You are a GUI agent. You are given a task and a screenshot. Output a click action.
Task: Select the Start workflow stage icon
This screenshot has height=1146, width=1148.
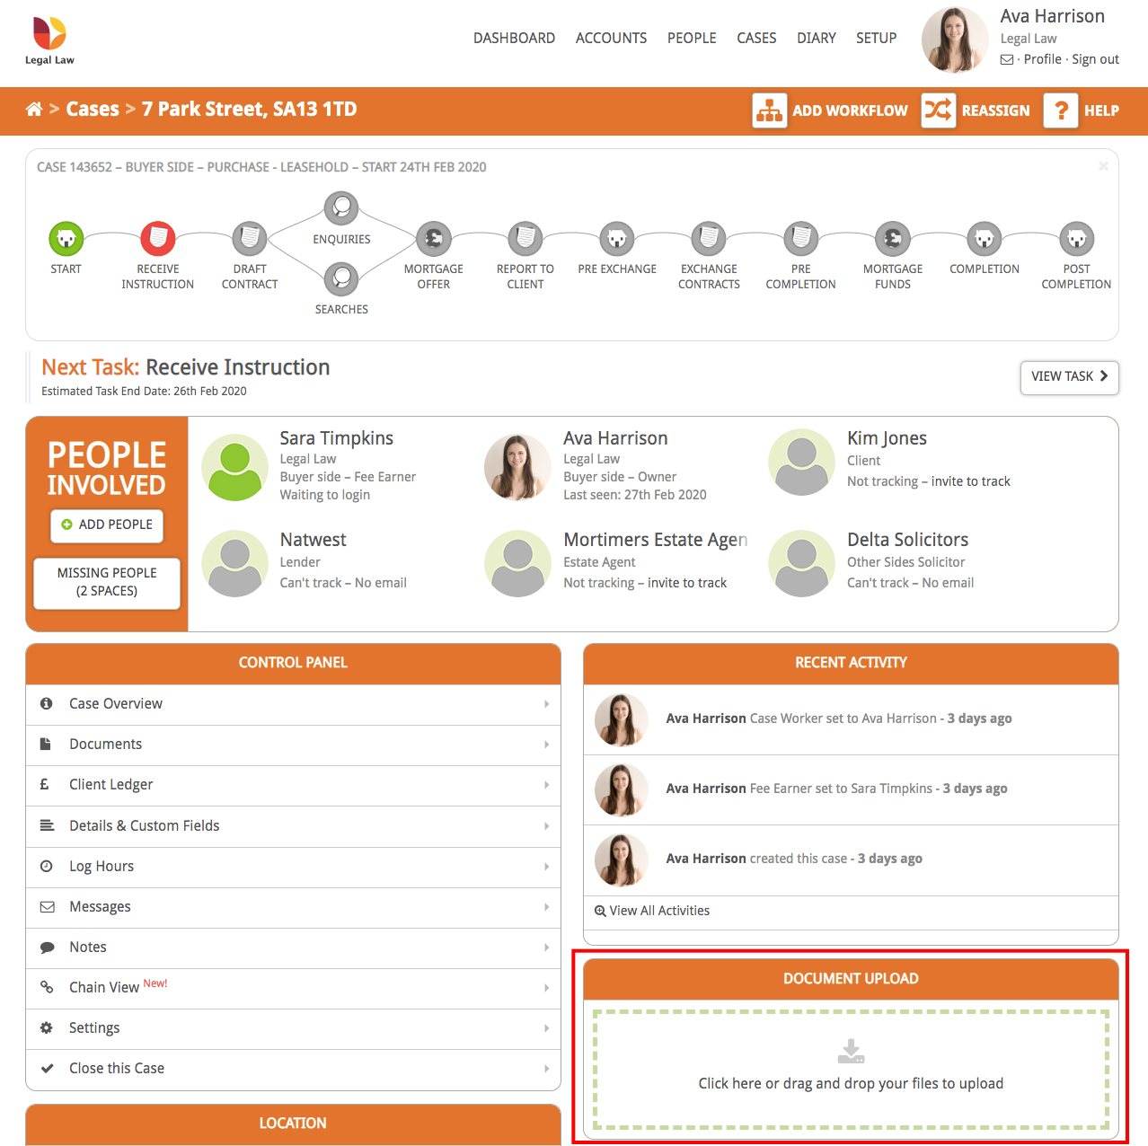click(x=66, y=238)
